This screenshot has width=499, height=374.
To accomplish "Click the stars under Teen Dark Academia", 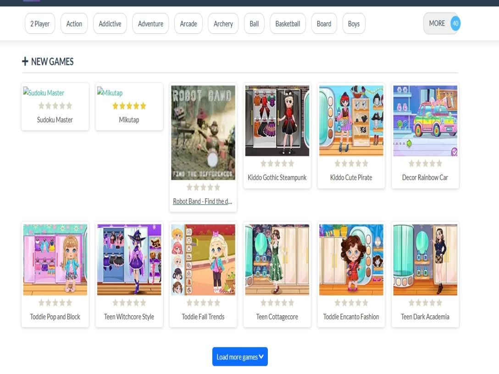I will (425, 302).
